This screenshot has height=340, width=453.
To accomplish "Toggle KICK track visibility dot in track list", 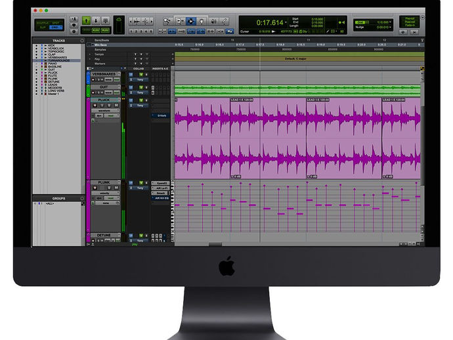I will (36, 45).
